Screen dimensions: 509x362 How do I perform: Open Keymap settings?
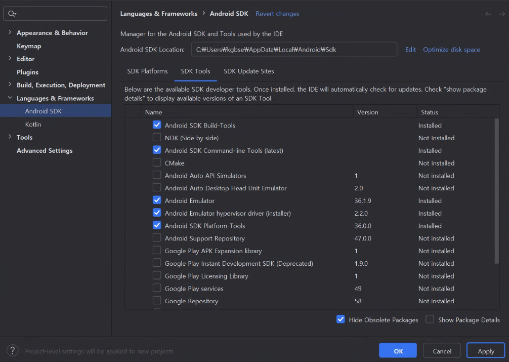(29, 46)
